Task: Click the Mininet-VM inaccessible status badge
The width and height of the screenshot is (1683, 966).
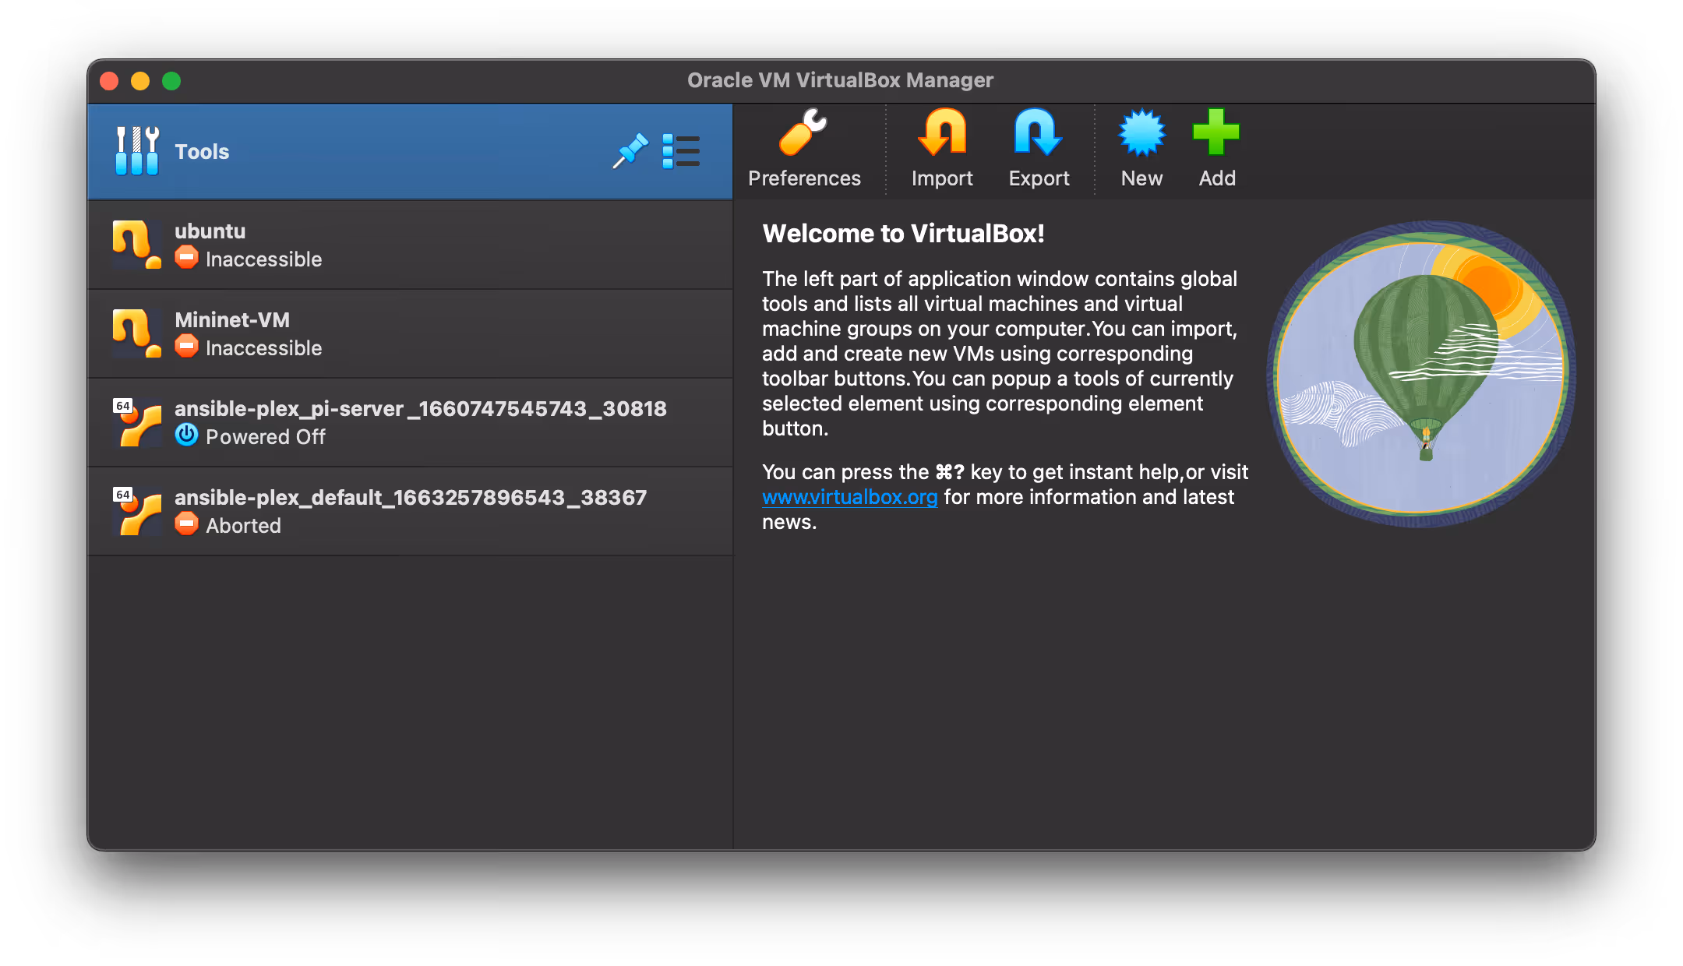Action: pyautogui.click(x=188, y=346)
